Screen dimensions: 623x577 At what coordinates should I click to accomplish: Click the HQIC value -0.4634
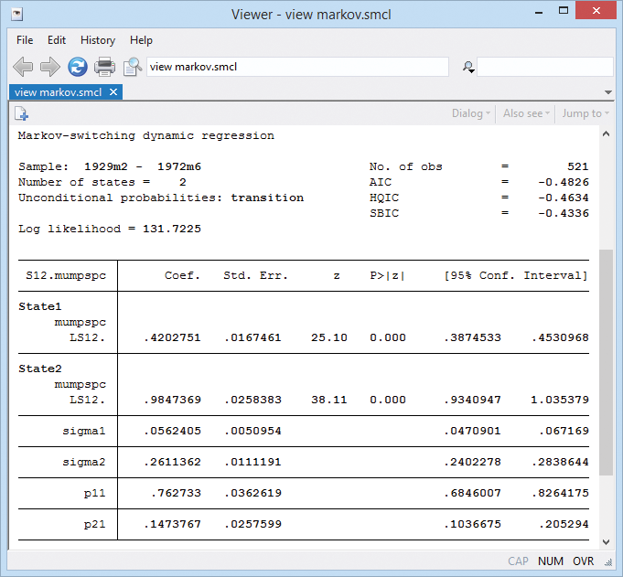(564, 198)
